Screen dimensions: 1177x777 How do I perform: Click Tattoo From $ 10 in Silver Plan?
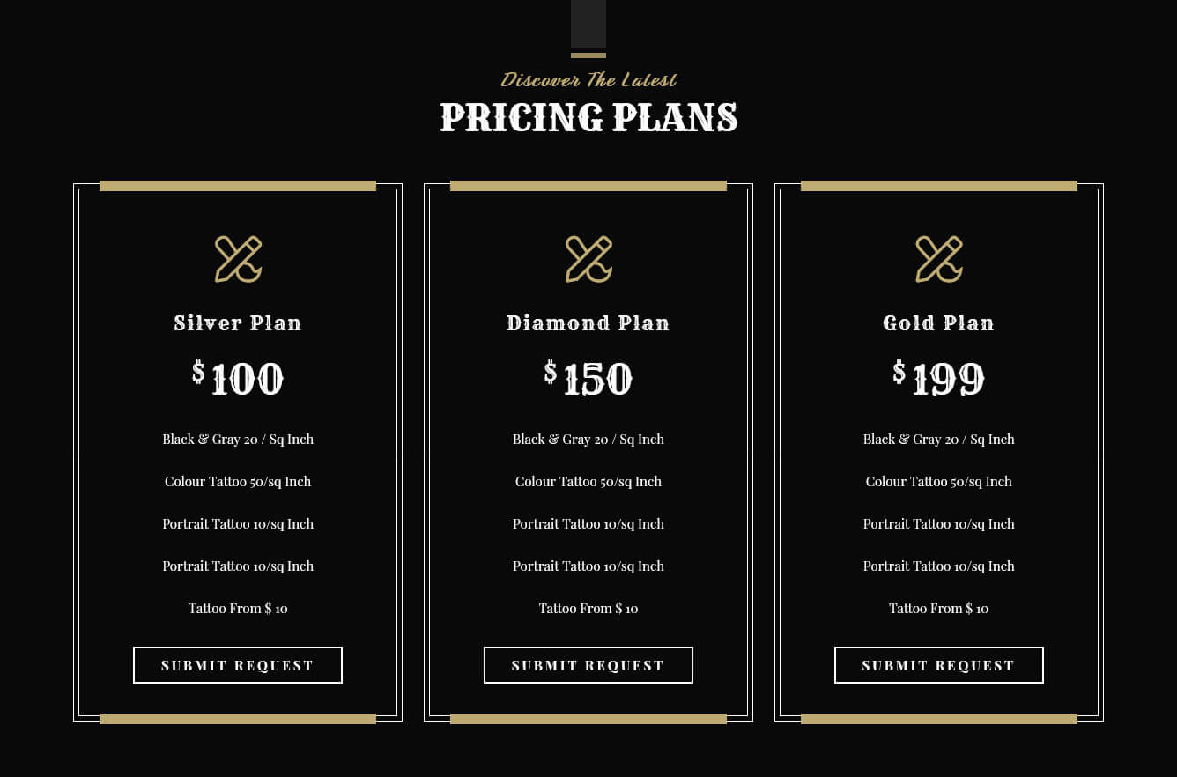pos(238,609)
